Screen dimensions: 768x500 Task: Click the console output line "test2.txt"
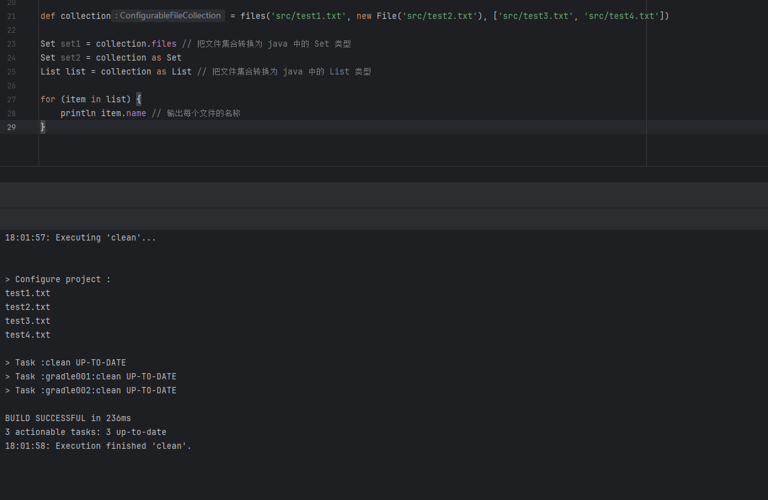pyautogui.click(x=28, y=307)
